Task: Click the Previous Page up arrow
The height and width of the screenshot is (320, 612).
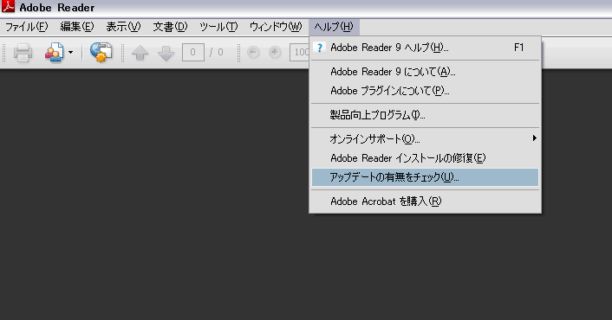Action: point(140,53)
